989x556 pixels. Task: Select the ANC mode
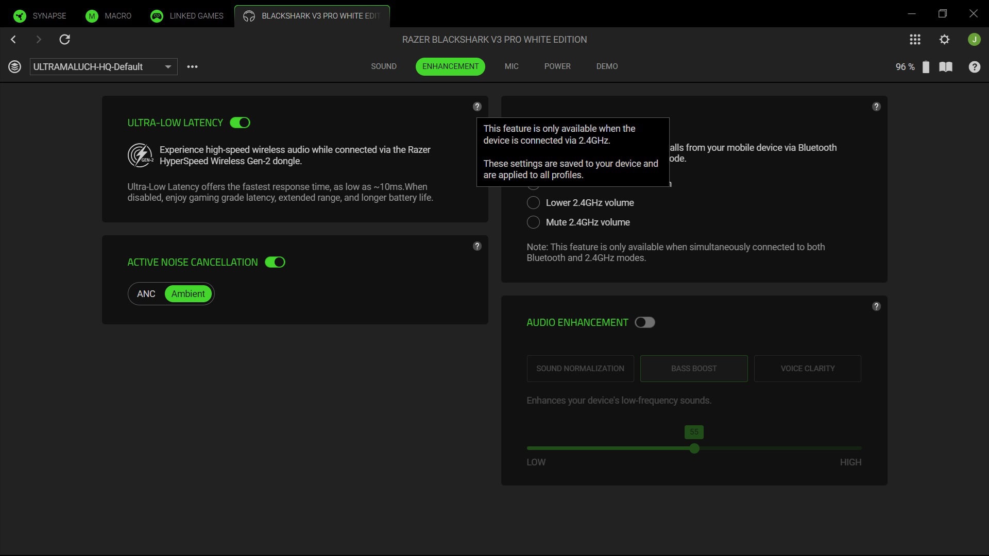pos(146,294)
